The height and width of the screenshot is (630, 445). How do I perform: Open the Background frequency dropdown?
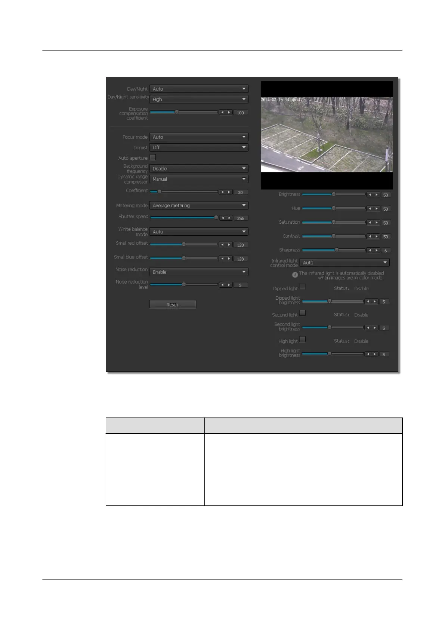point(199,168)
